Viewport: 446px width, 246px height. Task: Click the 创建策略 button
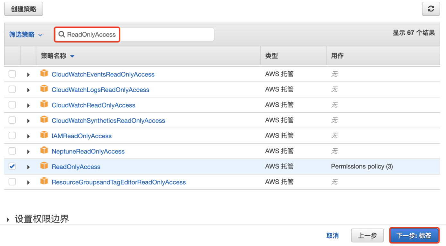(x=23, y=9)
